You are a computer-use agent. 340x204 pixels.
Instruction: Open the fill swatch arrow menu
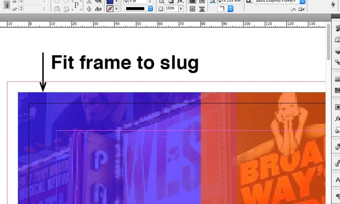[117, 2]
